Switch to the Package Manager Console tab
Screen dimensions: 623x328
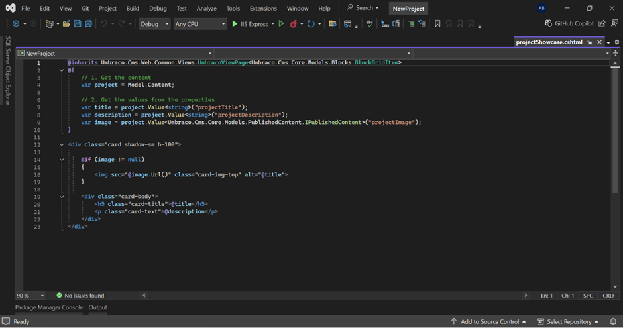[49, 307]
